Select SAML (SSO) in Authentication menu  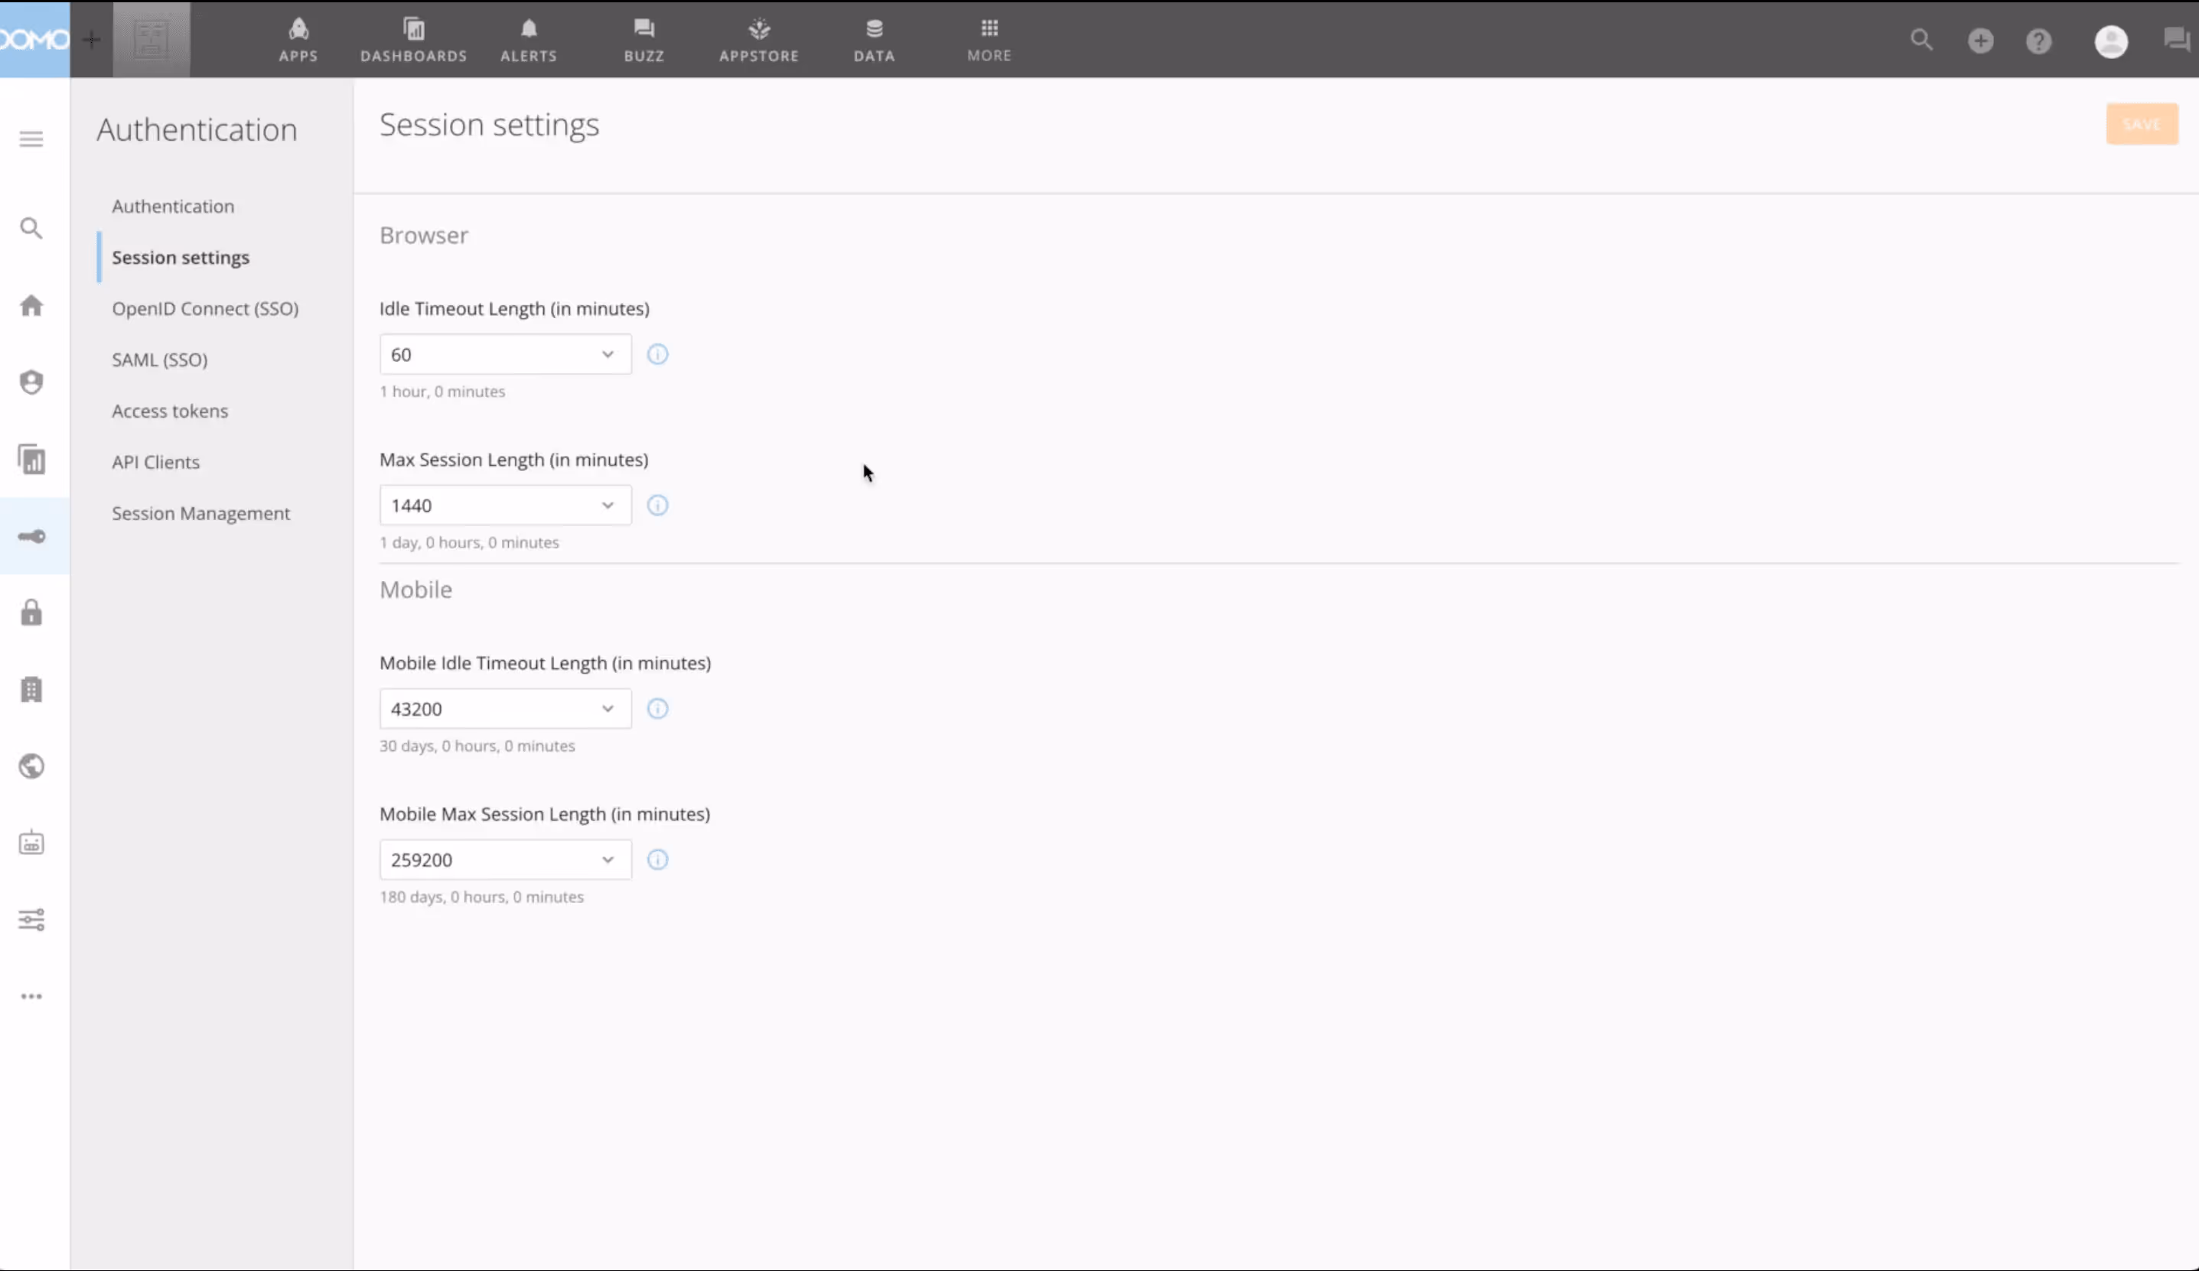[x=160, y=359]
